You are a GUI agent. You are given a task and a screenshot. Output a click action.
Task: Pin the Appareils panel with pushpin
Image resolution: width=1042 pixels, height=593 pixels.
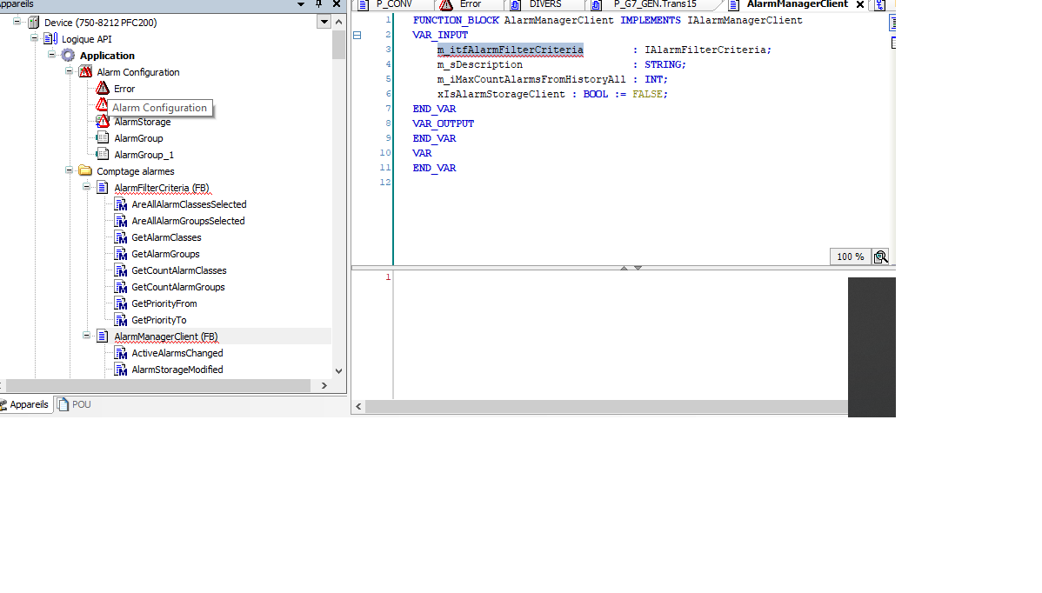point(318,4)
